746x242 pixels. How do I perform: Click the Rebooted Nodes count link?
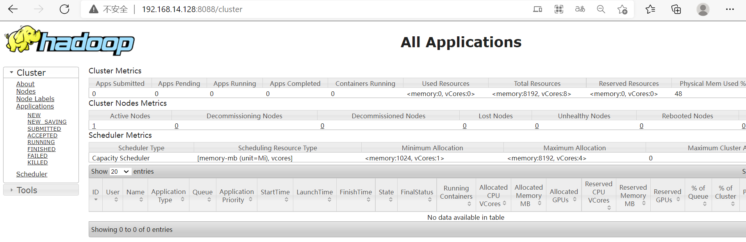[641, 126]
